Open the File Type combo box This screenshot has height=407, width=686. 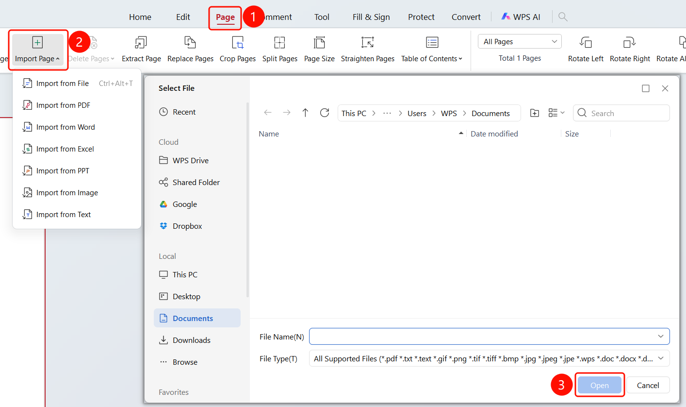tap(489, 358)
